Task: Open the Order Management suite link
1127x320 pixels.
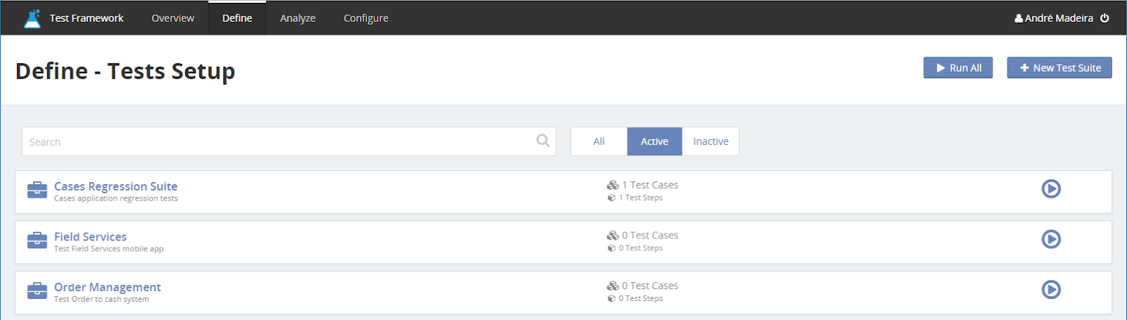Action: click(x=107, y=287)
